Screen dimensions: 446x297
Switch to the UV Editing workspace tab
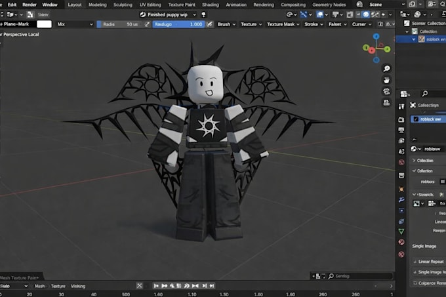click(x=150, y=5)
